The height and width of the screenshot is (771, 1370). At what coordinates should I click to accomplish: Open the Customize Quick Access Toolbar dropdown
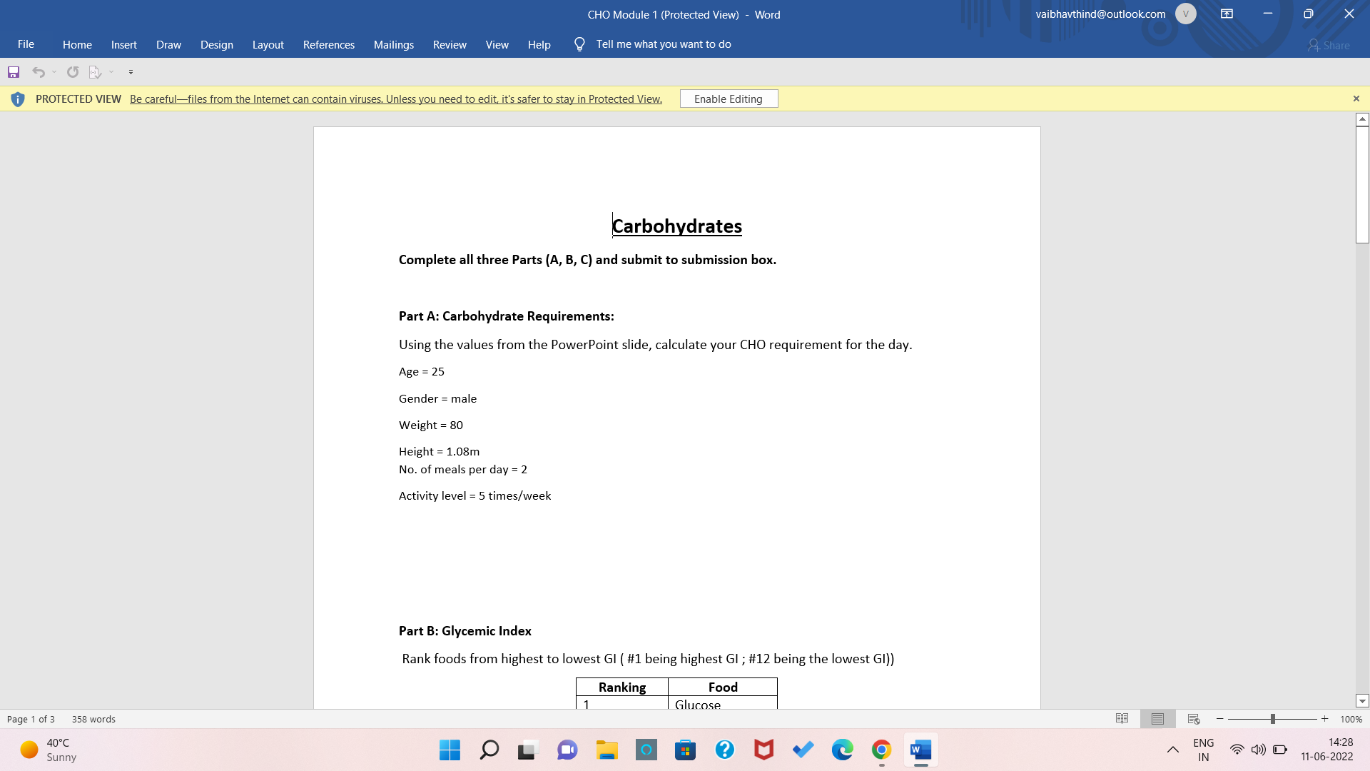pos(131,71)
